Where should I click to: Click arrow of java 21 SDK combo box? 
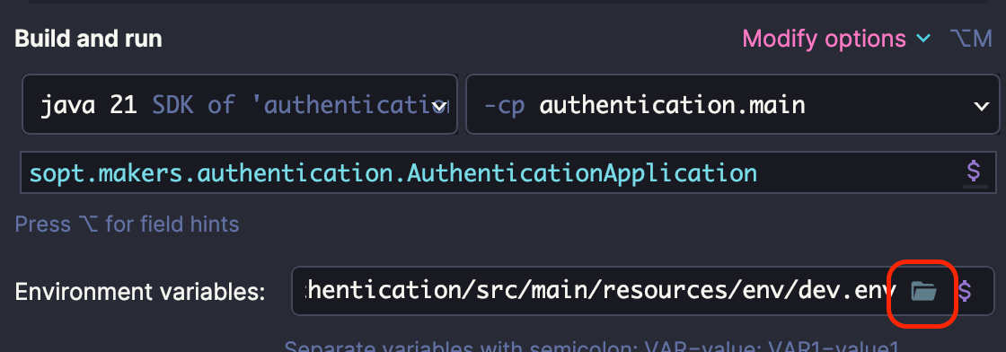[440, 105]
